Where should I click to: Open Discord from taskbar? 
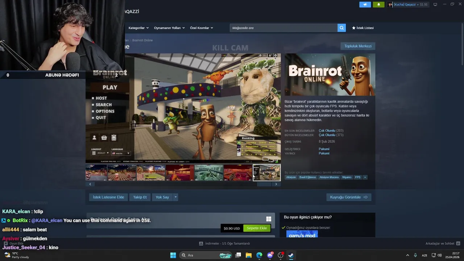tap(270, 255)
